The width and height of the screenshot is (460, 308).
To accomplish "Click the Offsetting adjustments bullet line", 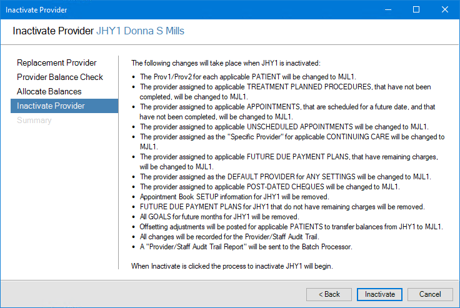I will 291,226.
